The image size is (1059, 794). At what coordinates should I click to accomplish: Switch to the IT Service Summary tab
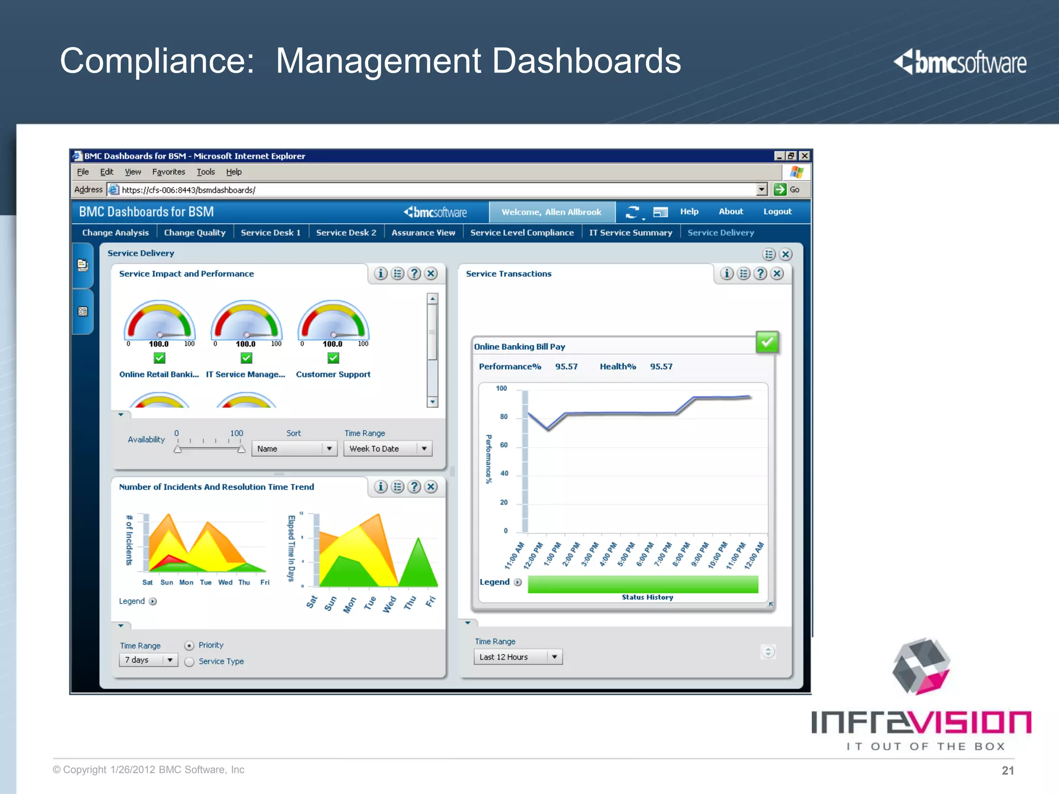pos(631,233)
